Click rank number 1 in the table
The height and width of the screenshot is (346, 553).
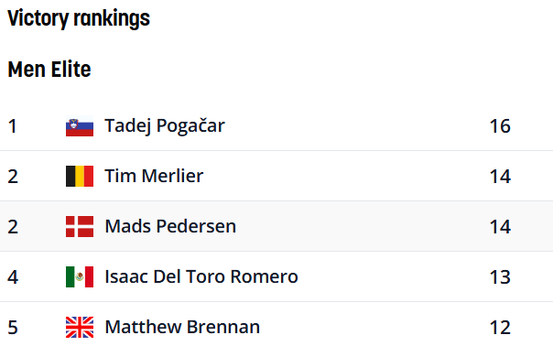[12, 126]
